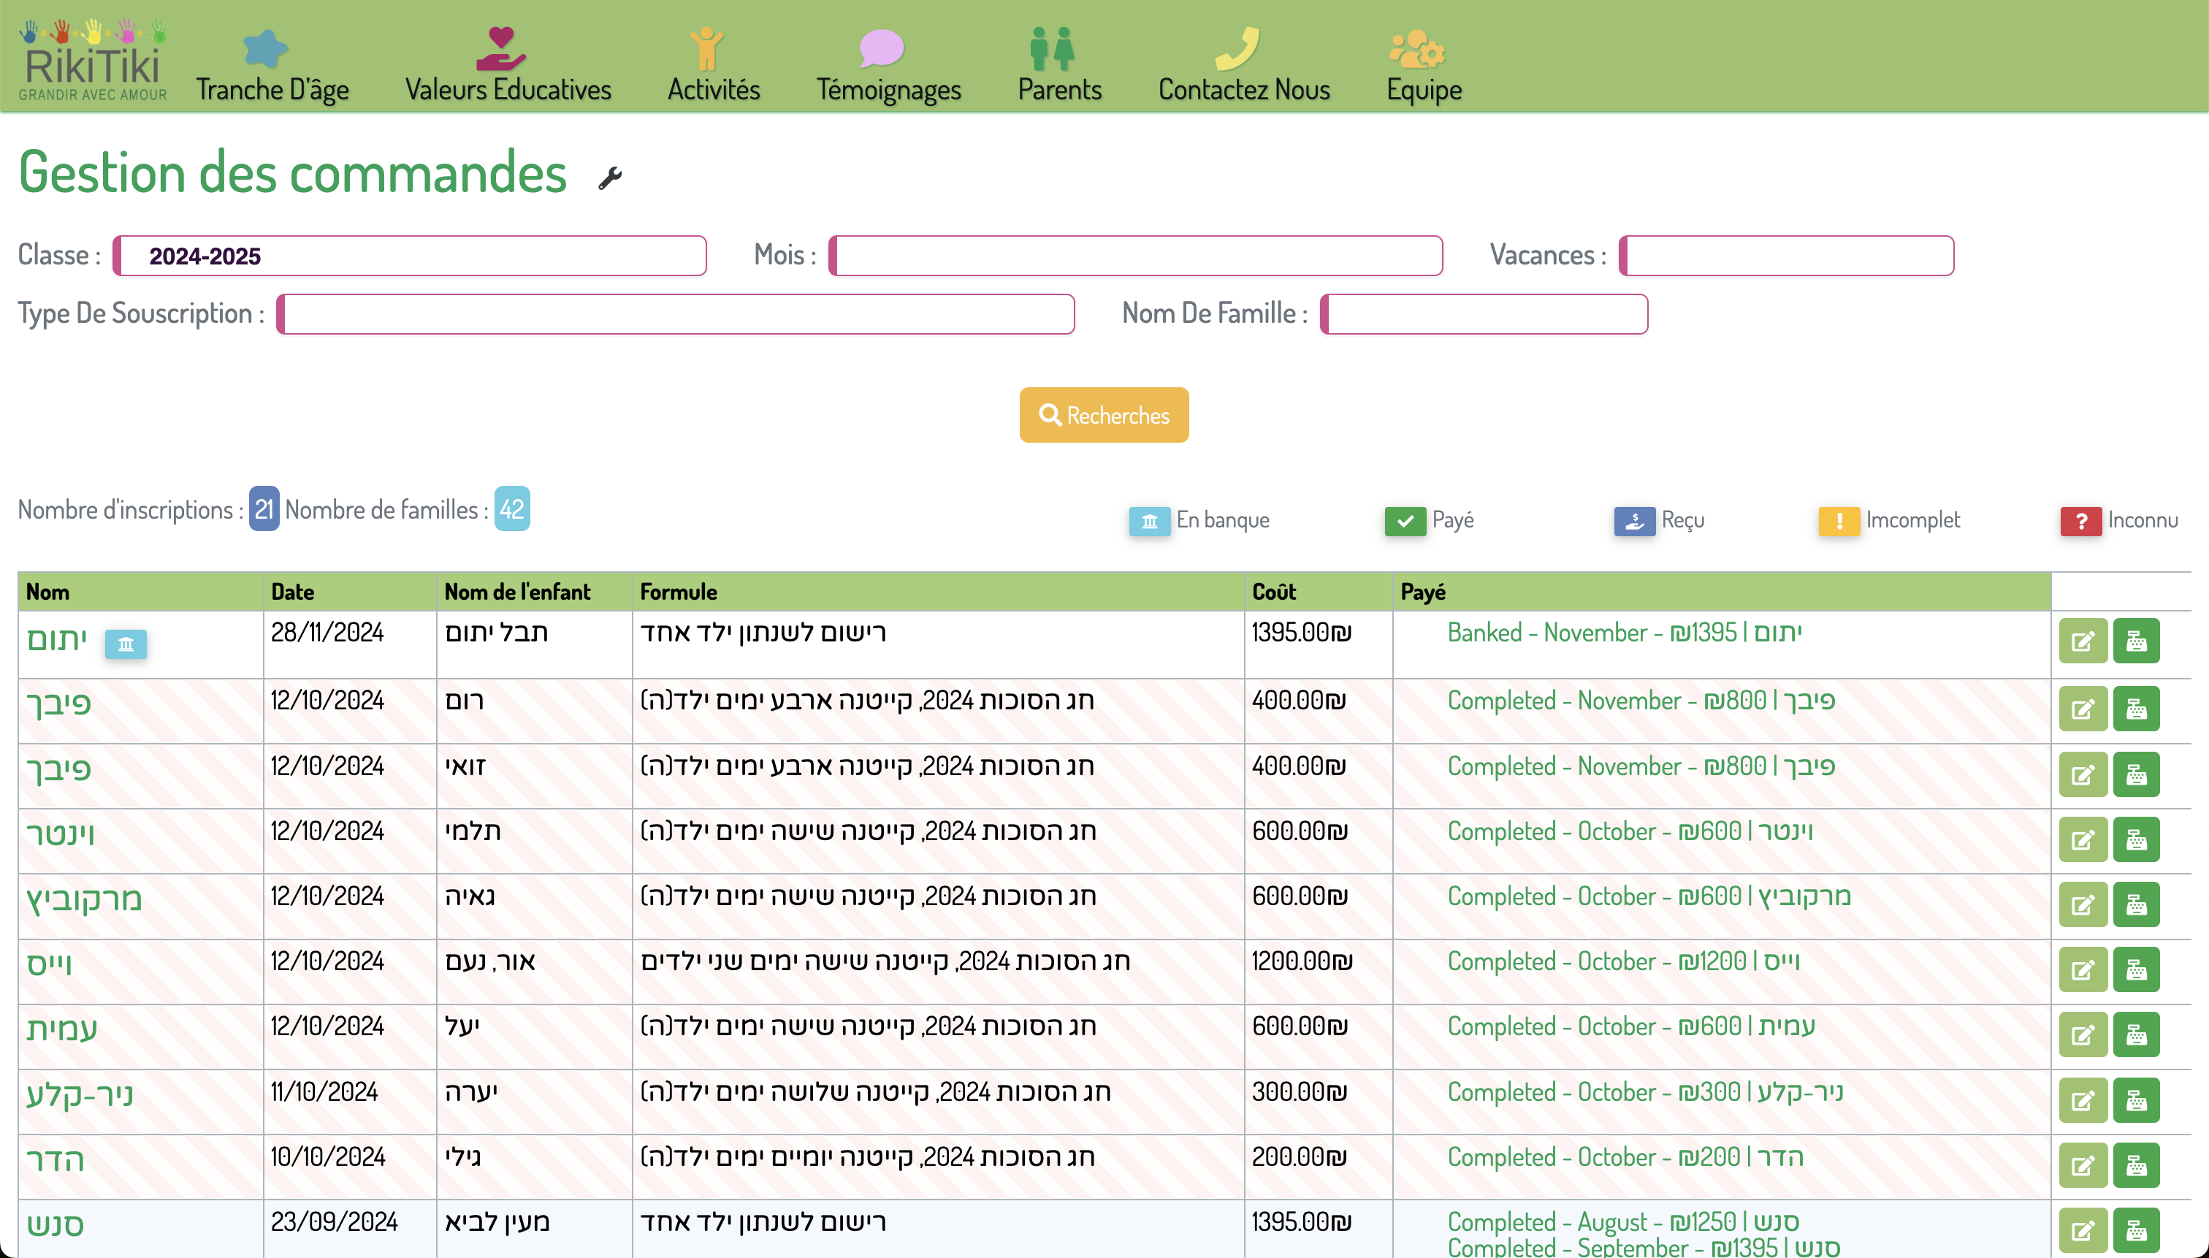The height and width of the screenshot is (1258, 2209).
Task: Click cash register icon in ויס row
Action: pos(2135,969)
